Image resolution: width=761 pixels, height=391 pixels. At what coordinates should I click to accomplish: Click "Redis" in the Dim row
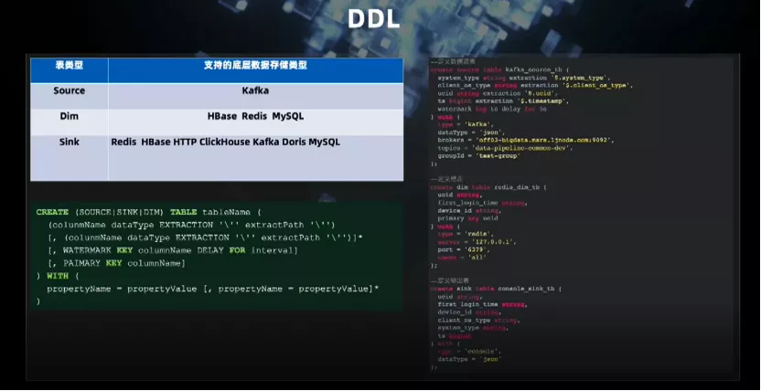(254, 116)
